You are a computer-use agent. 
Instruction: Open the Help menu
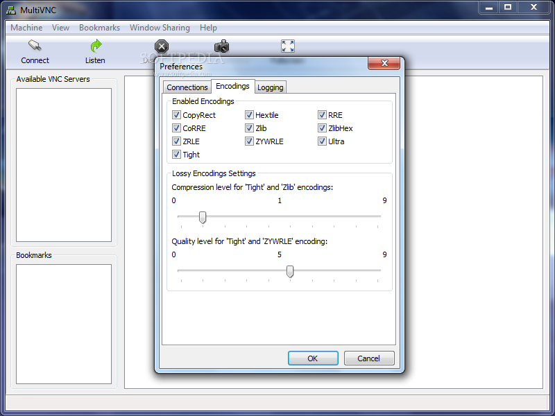click(x=208, y=28)
